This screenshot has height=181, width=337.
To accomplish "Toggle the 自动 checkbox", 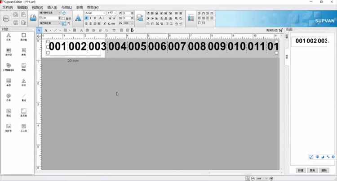I will point(63,18).
